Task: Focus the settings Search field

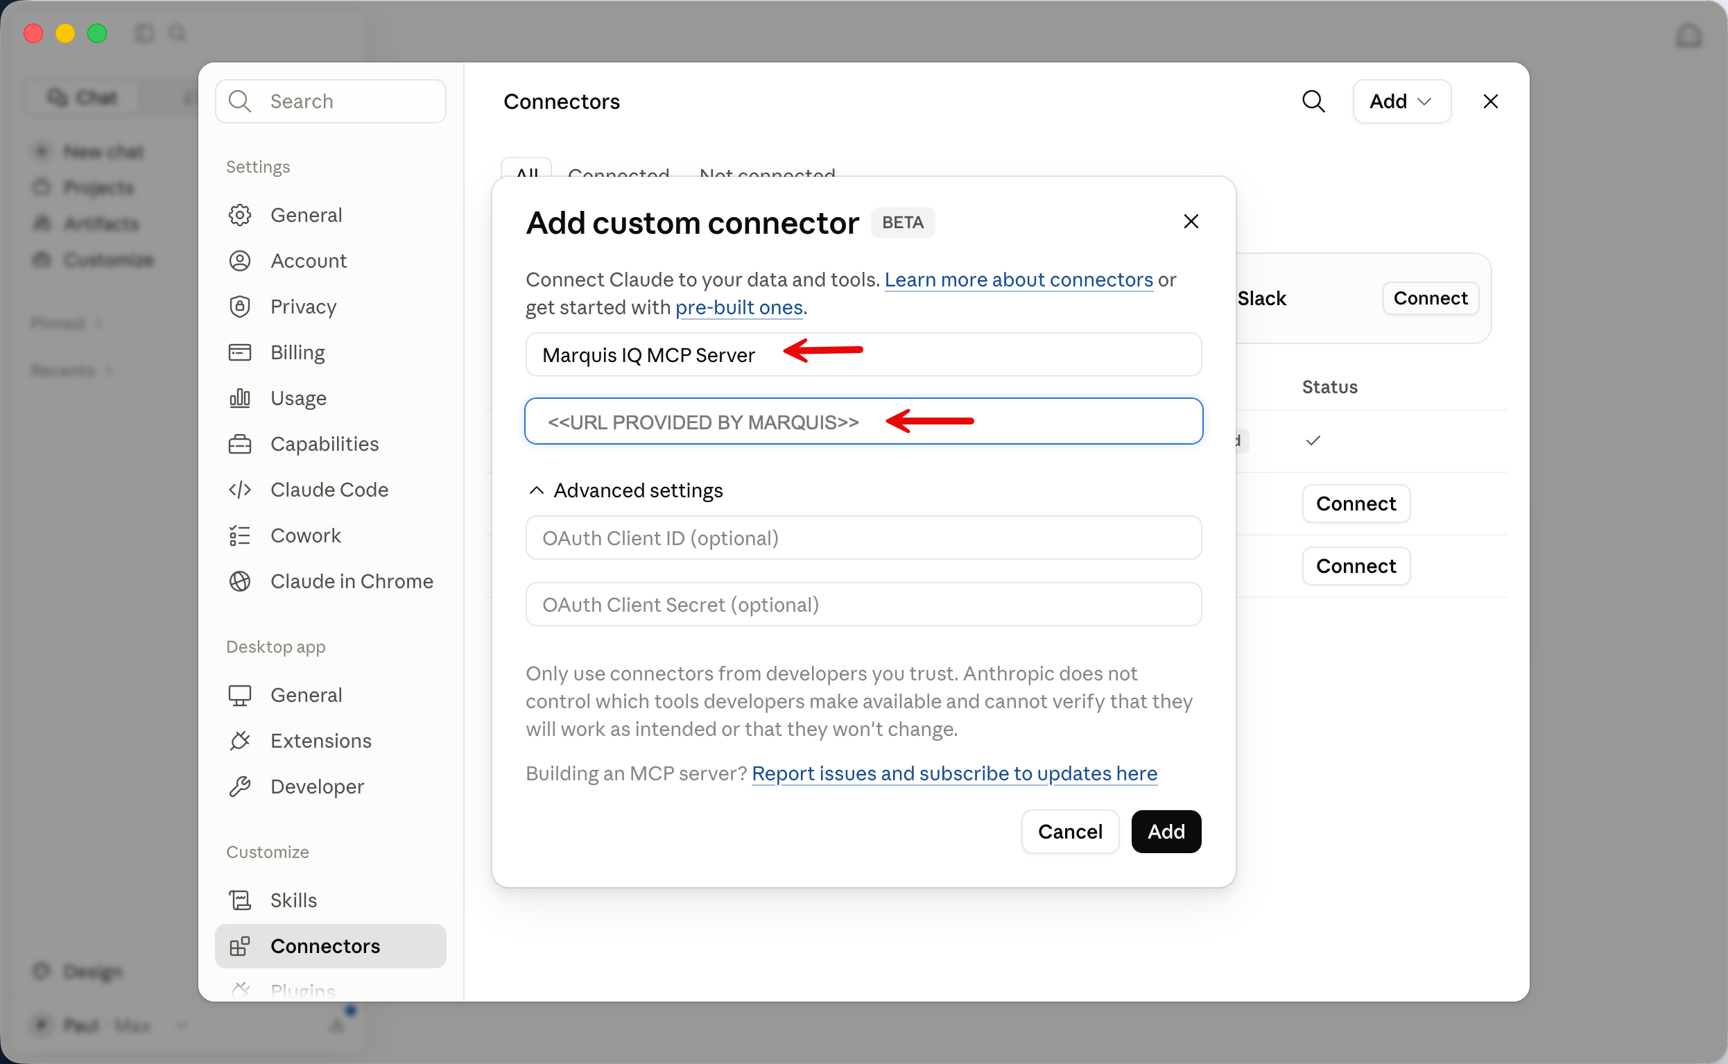Action: (331, 101)
